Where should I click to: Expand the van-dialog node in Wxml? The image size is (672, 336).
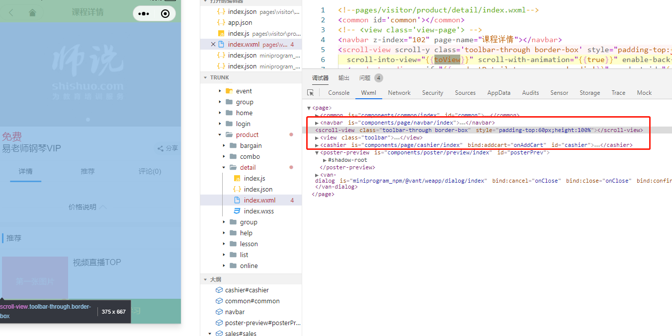click(x=317, y=175)
